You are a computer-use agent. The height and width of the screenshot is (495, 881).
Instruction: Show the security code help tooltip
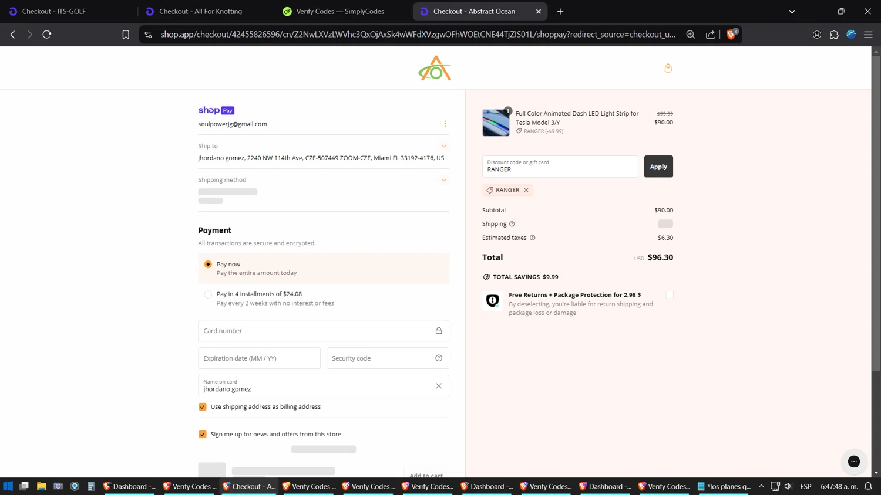tap(439, 358)
